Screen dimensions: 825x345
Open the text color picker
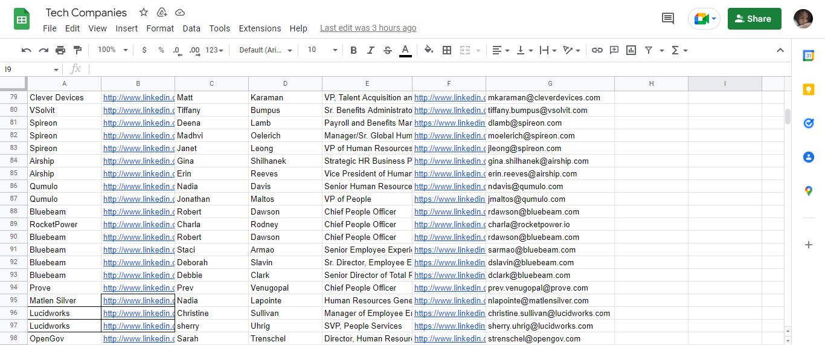pyautogui.click(x=405, y=50)
